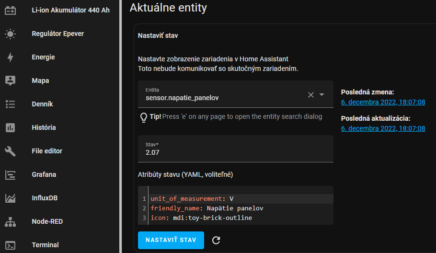Screen dimensions: 436x253
Task: Click the Grafana sidebar icon
Action: click(11, 174)
